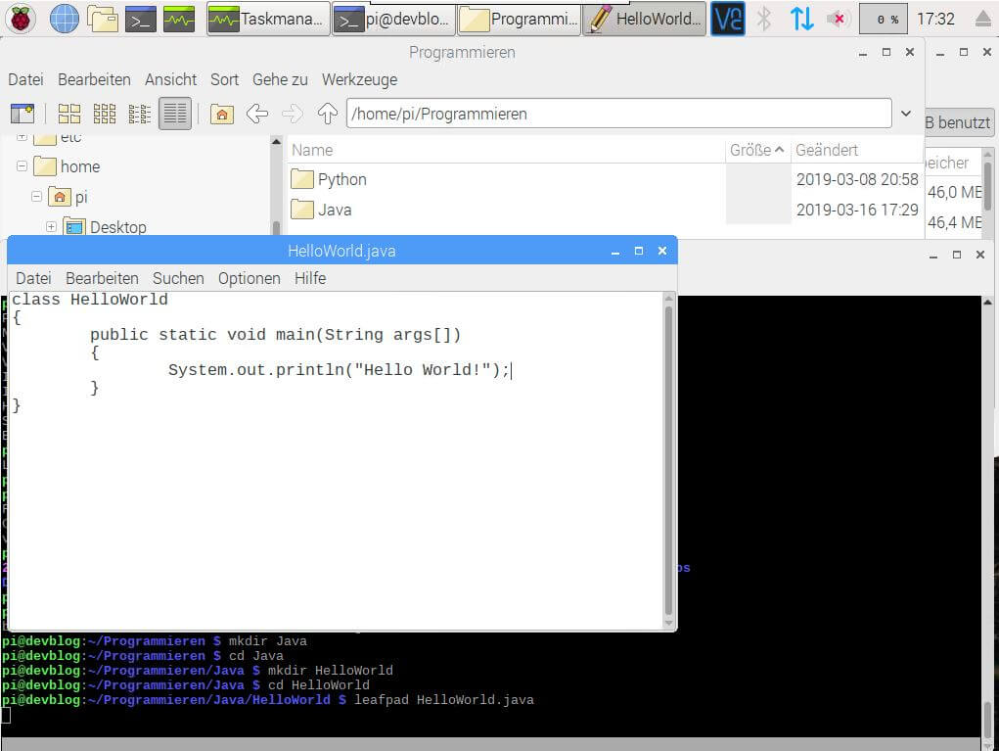Image resolution: width=999 pixels, height=751 pixels.
Task: Switch to compact list view mode
Action: (x=140, y=114)
